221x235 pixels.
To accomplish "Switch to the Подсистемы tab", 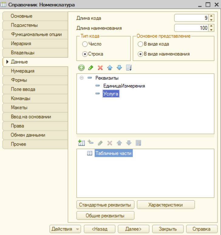I will 35,25.
